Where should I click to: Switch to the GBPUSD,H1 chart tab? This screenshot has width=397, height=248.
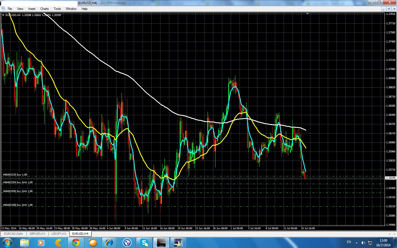click(x=37, y=234)
